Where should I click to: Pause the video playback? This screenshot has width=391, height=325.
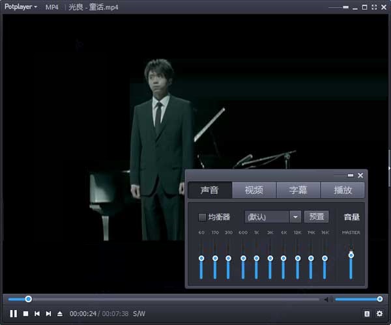(13, 313)
